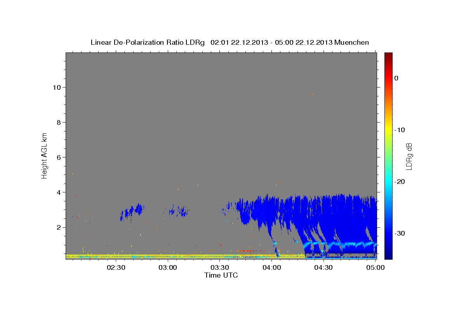The image size is (466, 311).
Task: Click the 04:30 time tick label
Action: click(x=323, y=268)
